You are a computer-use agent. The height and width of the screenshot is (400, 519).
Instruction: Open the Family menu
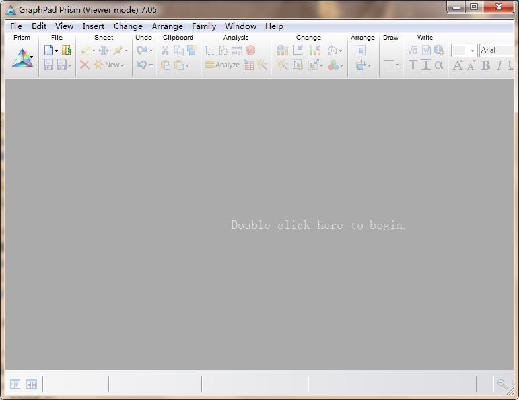[203, 26]
